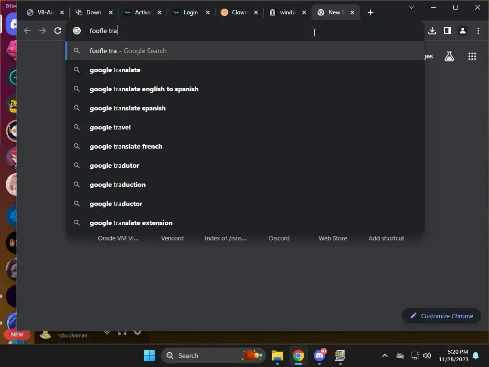Click the robucksman username in Discord

coord(72,335)
